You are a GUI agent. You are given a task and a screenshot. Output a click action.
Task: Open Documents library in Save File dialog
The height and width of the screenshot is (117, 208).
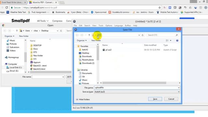tap(87, 73)
